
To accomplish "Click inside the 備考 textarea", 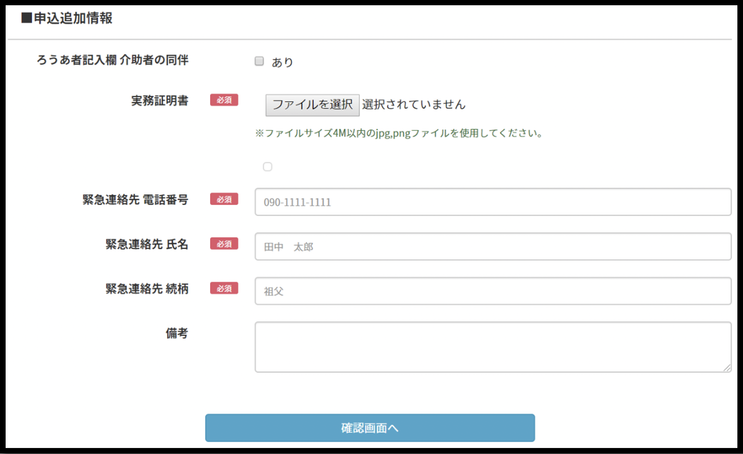I will coord(492,347).
